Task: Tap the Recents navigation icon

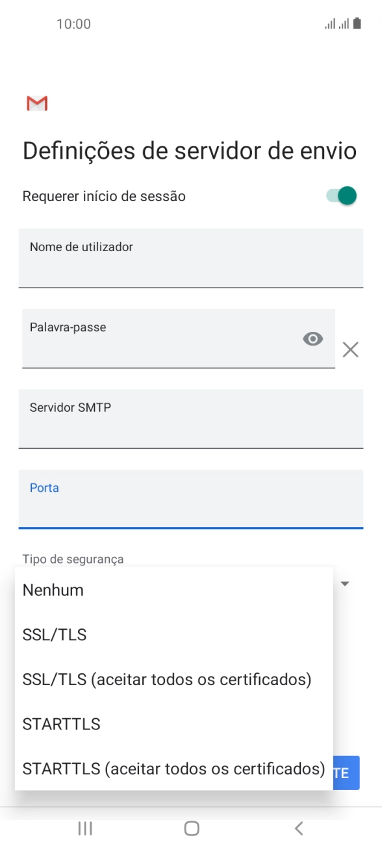Action: [84, 828]
